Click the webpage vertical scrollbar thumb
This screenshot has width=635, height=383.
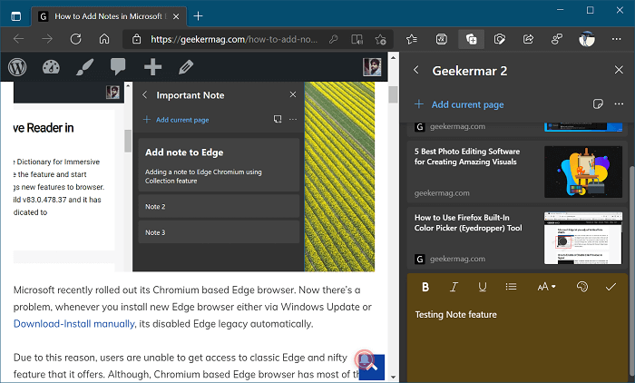[393, 94]
